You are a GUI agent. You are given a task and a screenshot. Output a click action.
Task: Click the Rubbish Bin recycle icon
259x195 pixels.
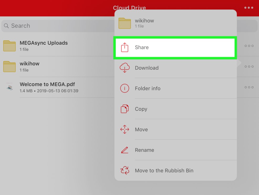click(x=125, y=171)
